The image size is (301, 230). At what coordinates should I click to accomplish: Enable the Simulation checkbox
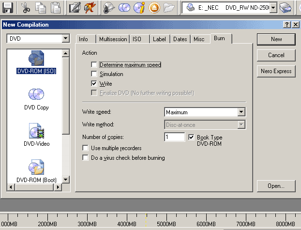click(94, 74)
